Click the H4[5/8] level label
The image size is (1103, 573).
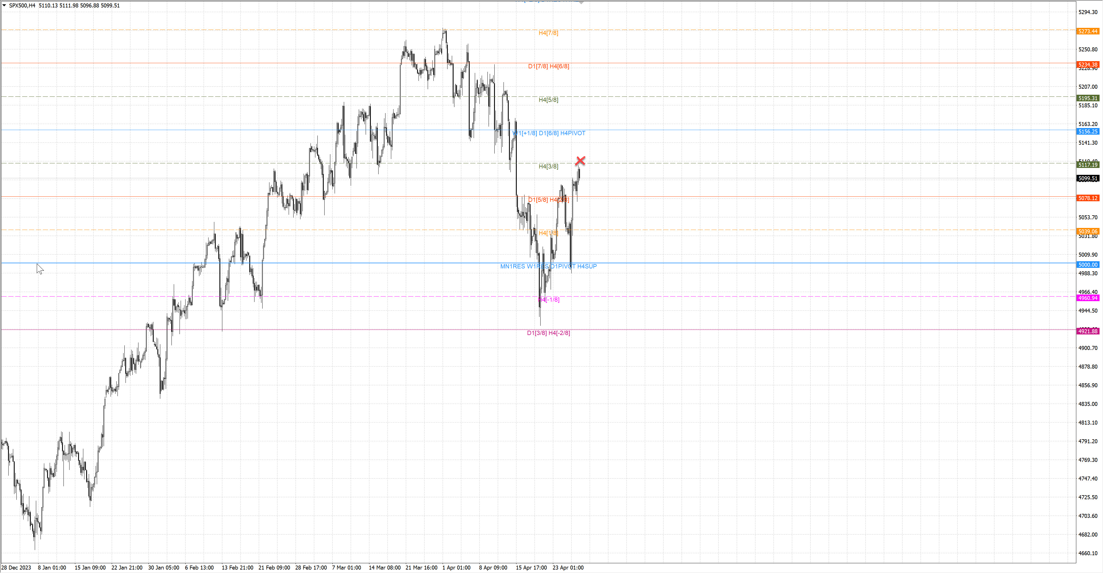pyautogui.click(x=548, y=100)
